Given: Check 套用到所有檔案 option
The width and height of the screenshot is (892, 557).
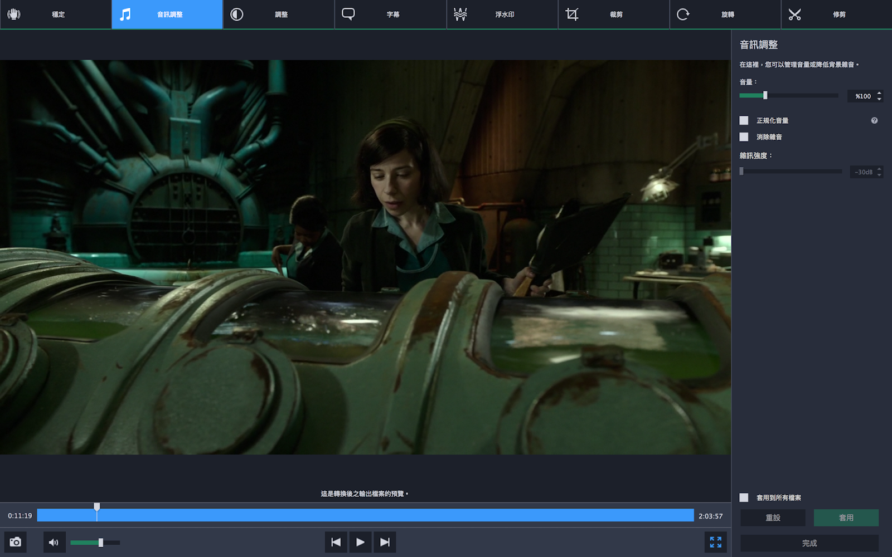Looking at the screenshot, I should click(744, 497).
